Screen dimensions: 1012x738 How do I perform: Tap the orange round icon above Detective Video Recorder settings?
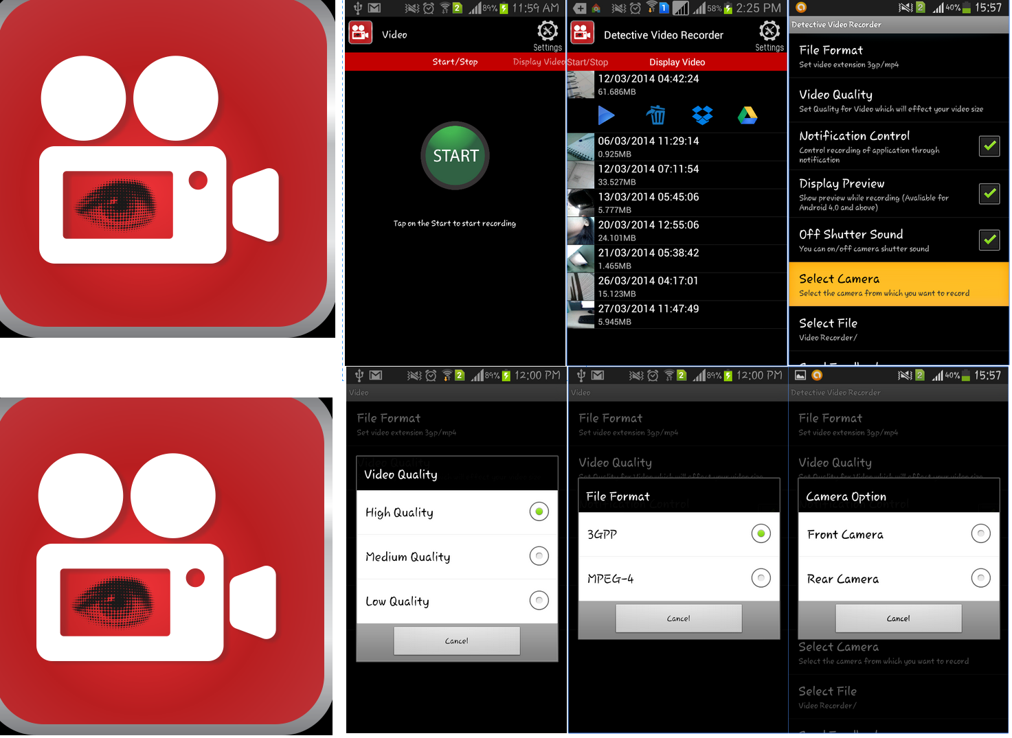[801, 8]
